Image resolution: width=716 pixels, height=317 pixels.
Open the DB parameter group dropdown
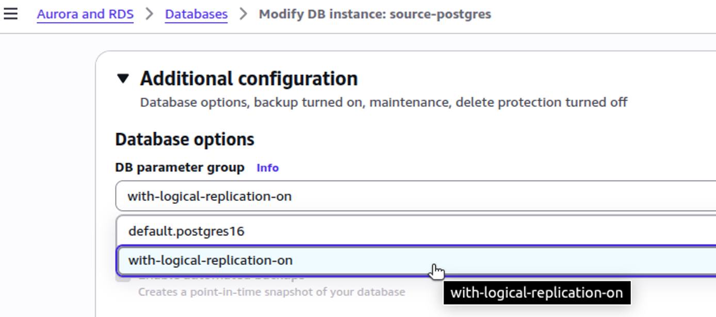point(361,196)
